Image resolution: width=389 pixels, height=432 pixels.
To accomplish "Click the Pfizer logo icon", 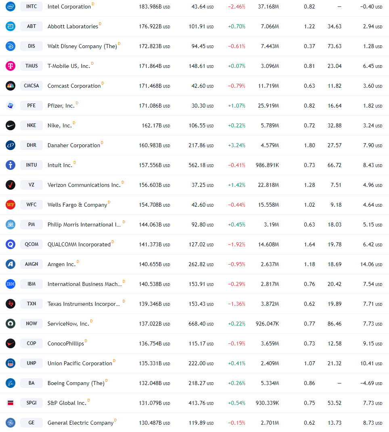I will (x=10, y=106).
